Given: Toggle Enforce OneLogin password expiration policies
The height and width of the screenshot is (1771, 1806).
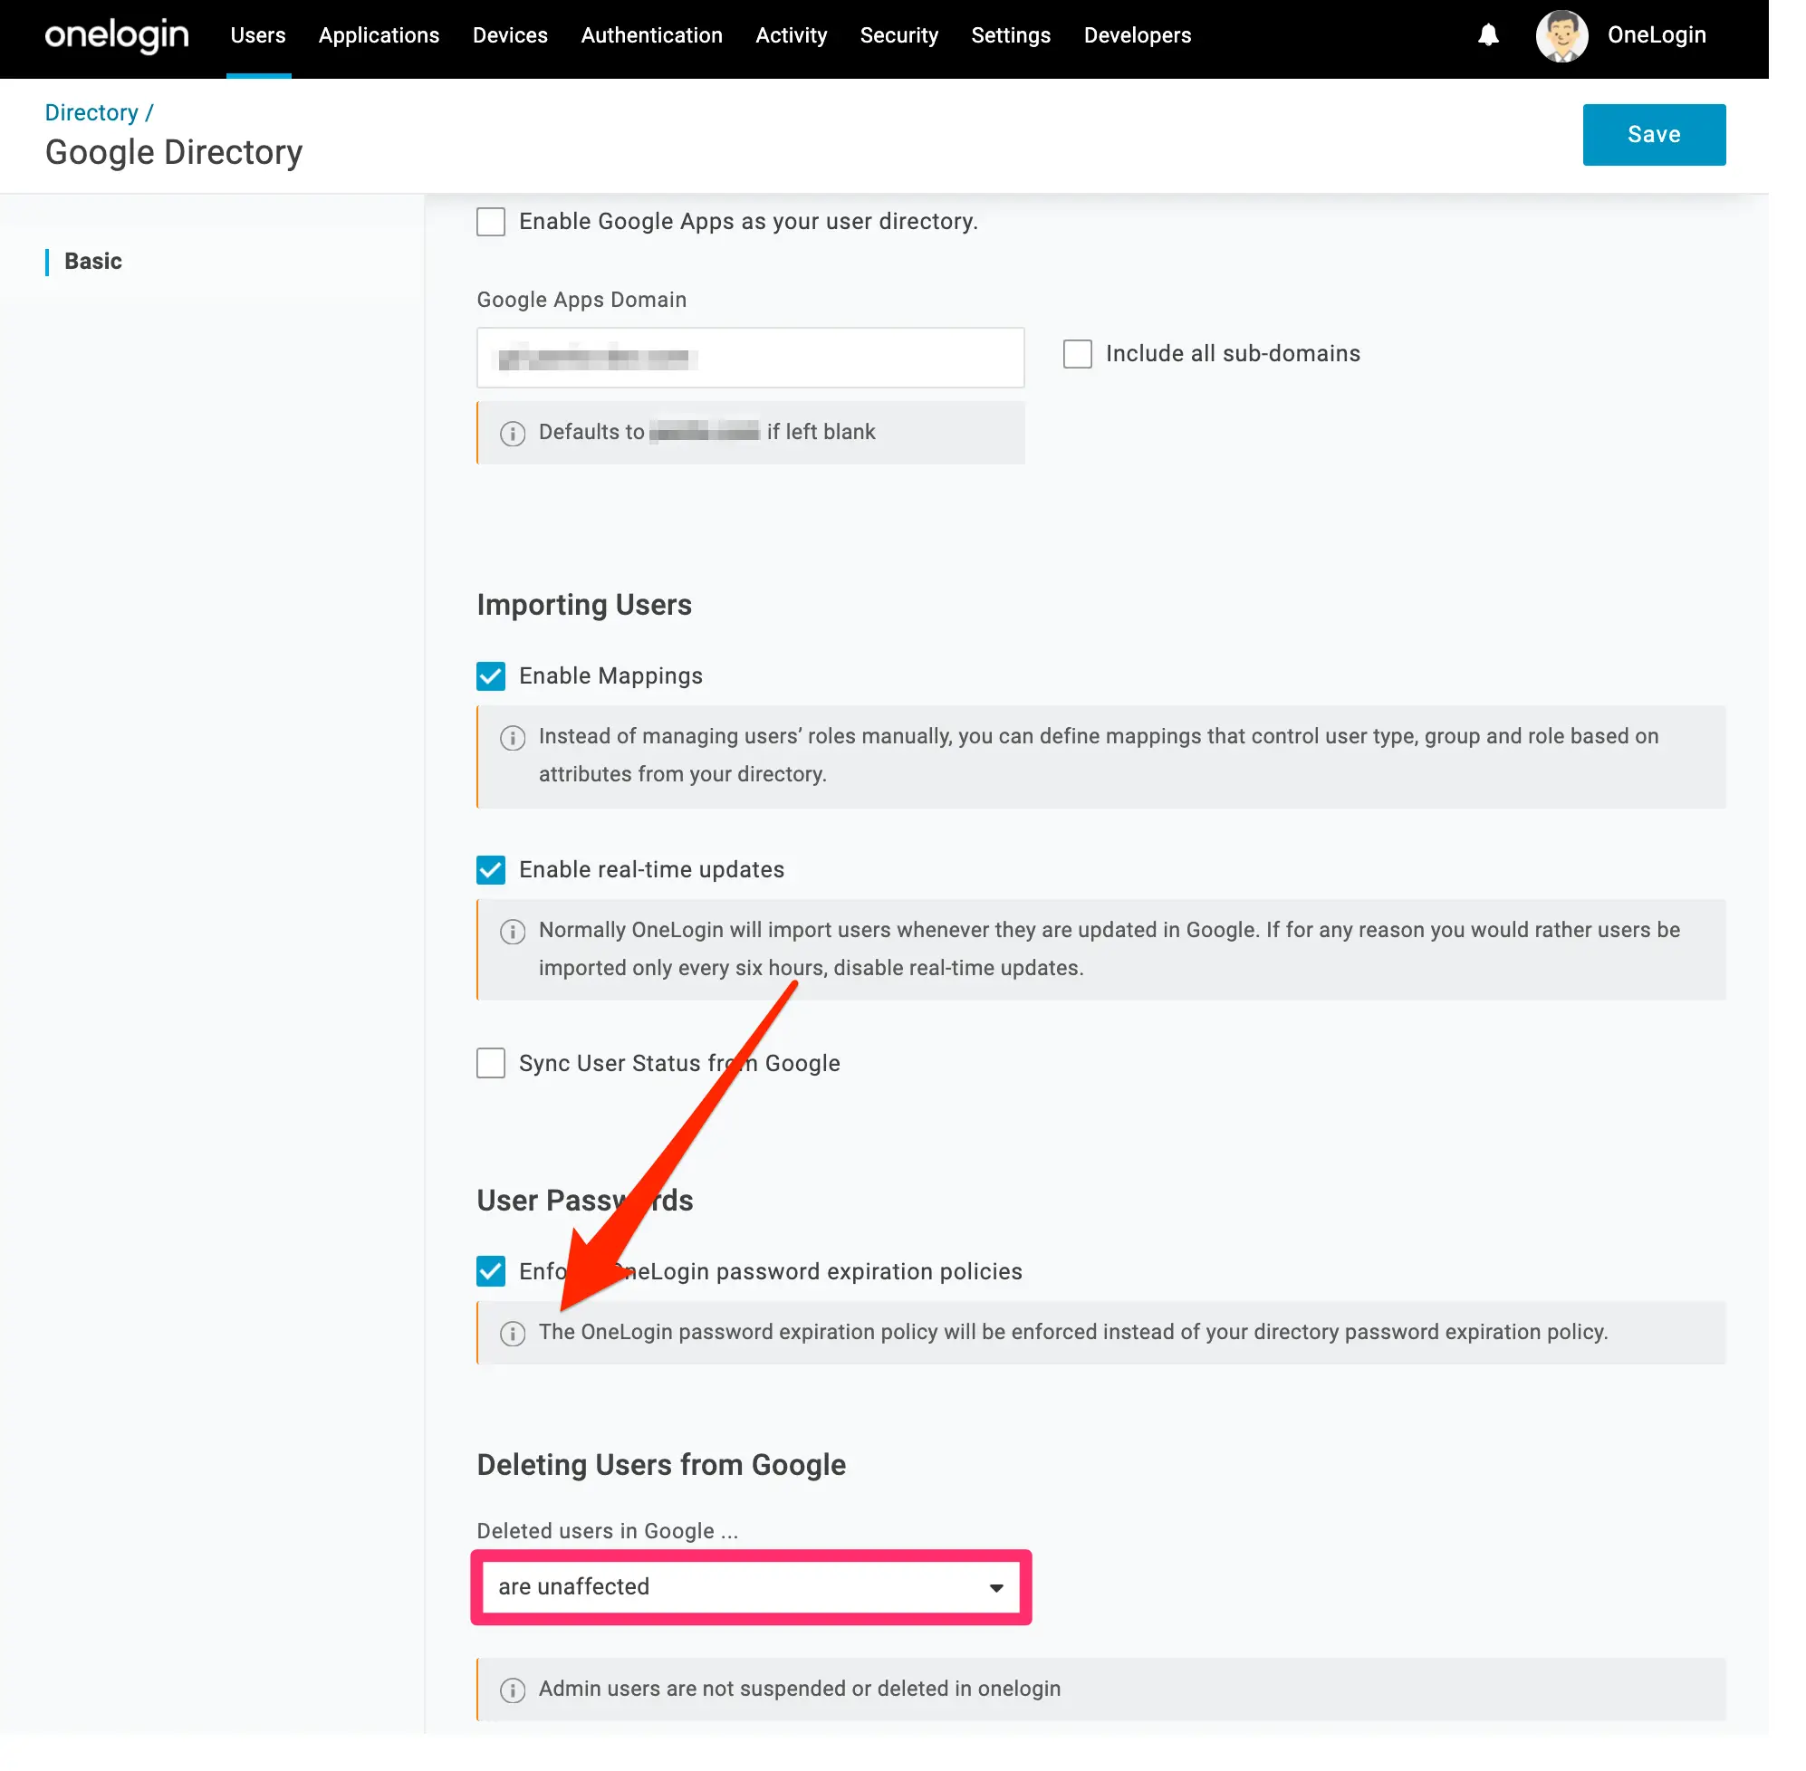Looking at the screenshot, I should (x=490, y=1271).
